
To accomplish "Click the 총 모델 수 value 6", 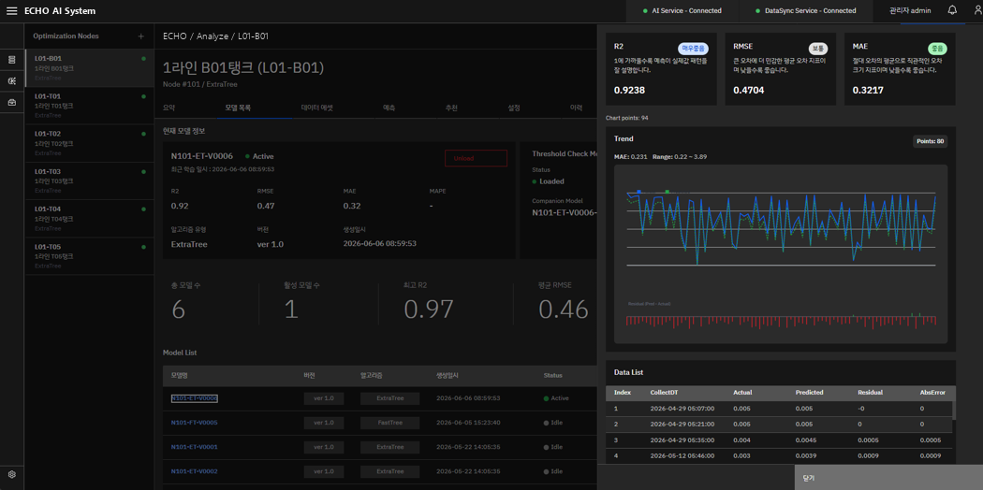I will [179, 310].
